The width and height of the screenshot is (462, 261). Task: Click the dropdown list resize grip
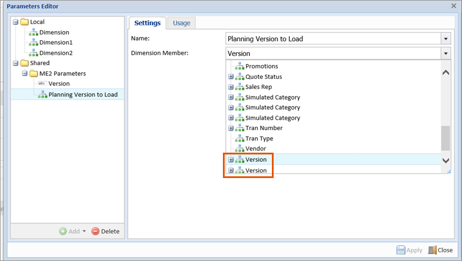point(449,172)
